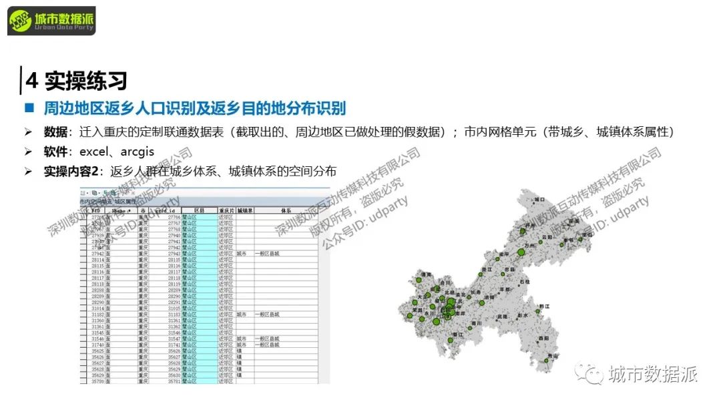The width and height of the screenshot is (721, 406).
Task: Click 璧山区 cell in FID 28290 row
Action: pyautogui.click(x=199, y=302)
